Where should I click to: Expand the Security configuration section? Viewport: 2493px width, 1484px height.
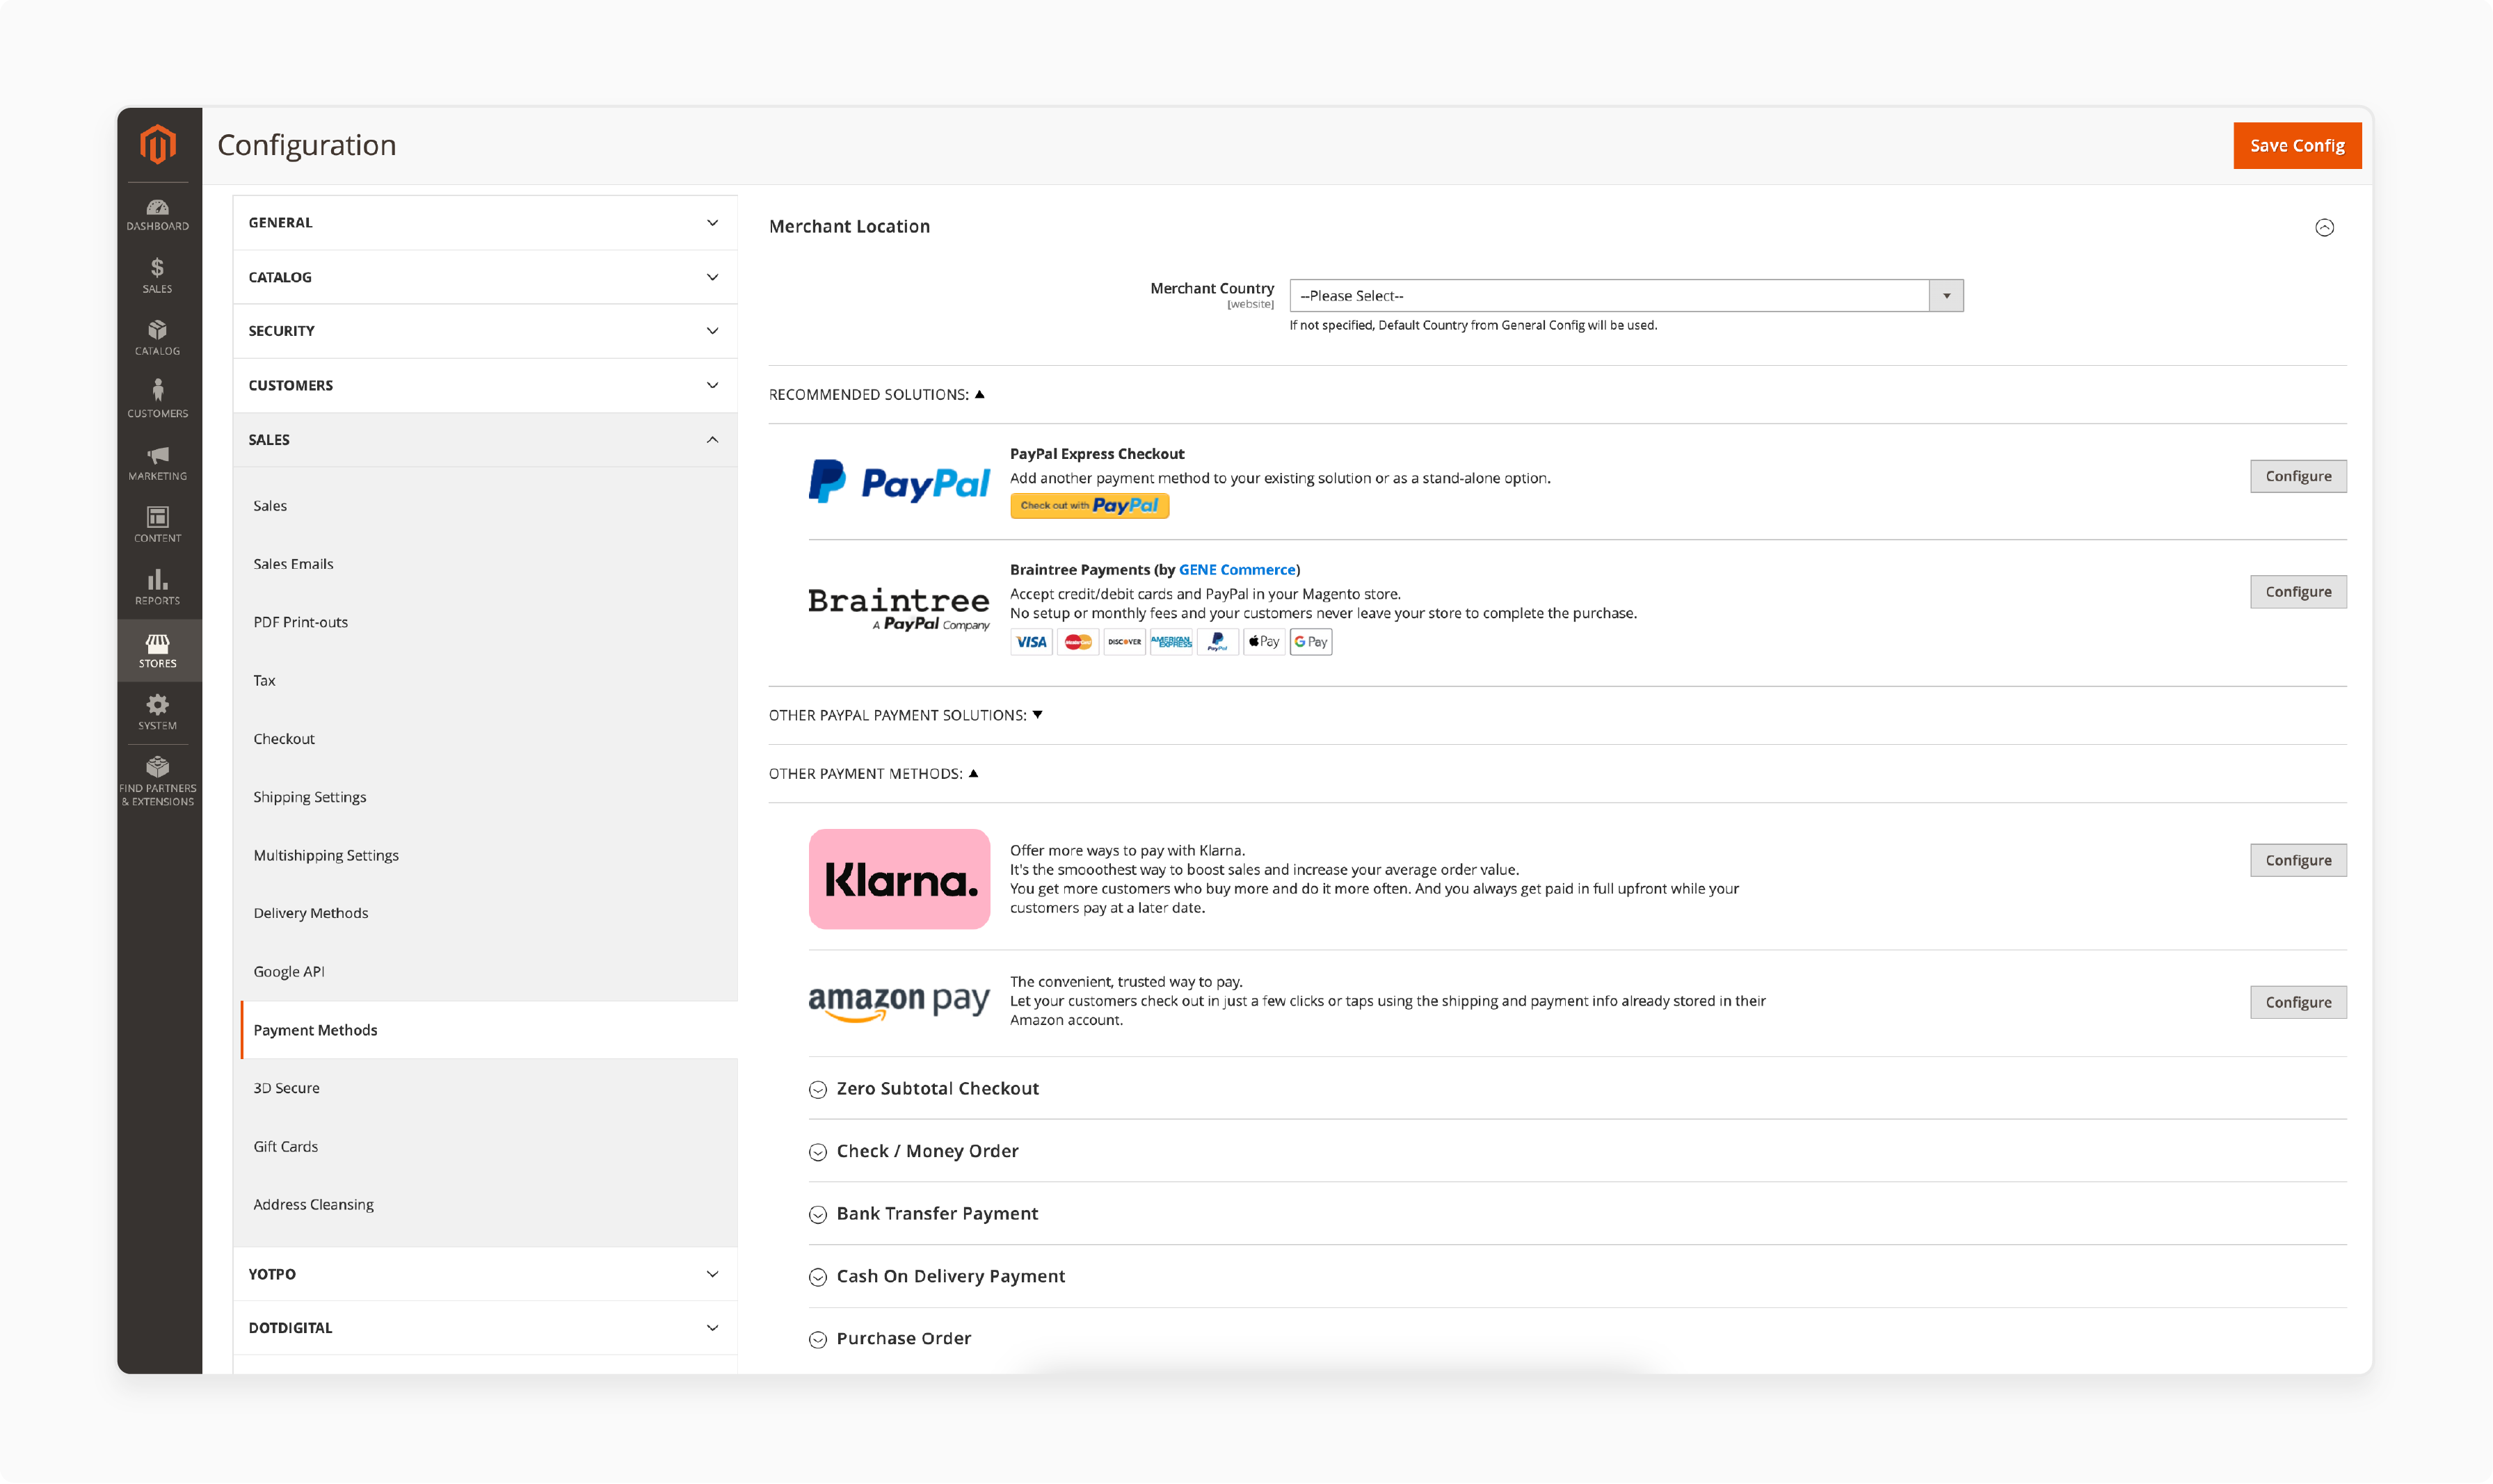tap(485, 331)
